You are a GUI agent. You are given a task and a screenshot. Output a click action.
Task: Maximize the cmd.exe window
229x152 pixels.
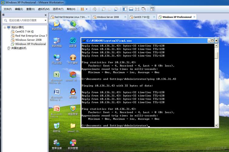[x=213, y=40]
